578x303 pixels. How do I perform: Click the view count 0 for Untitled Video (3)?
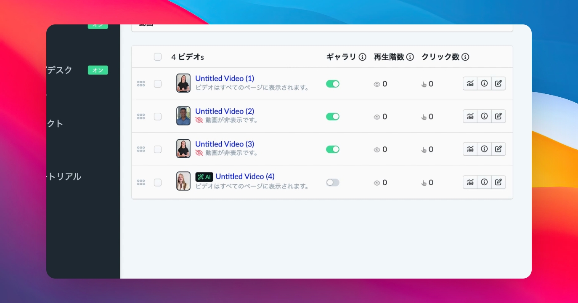385,149
